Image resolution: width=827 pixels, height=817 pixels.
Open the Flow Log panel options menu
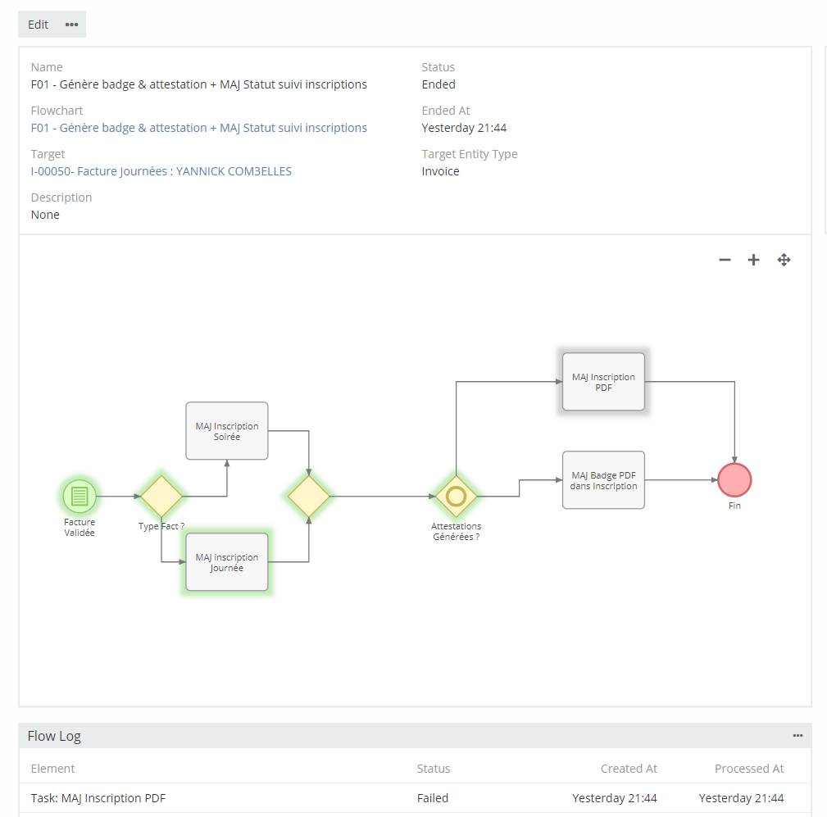click(797, 736)
